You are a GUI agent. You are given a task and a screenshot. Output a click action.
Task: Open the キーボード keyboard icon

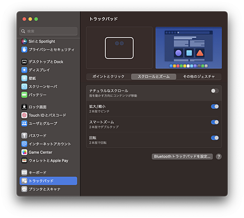click(x=24, y=172)
